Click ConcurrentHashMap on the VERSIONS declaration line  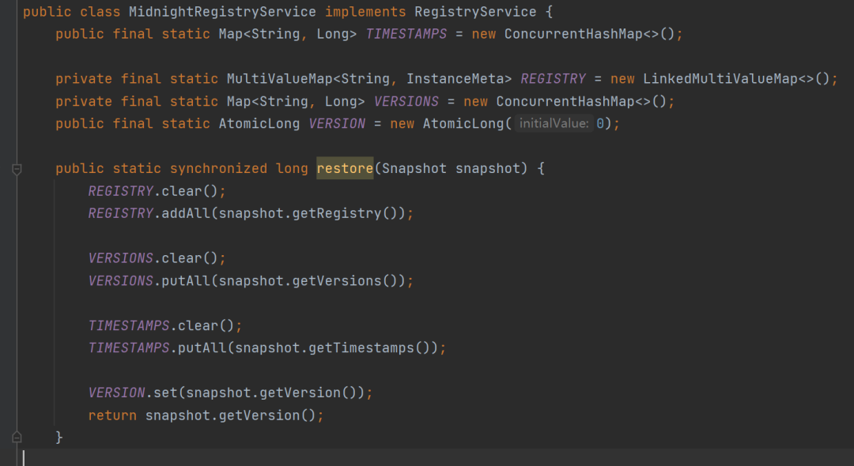point(565,102)
